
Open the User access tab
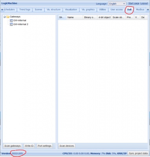[117, 9]
